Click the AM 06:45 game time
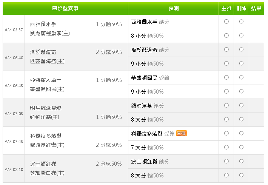Image resolution: width=268 pixels, height=185 pixels. [x=14, y=86]
